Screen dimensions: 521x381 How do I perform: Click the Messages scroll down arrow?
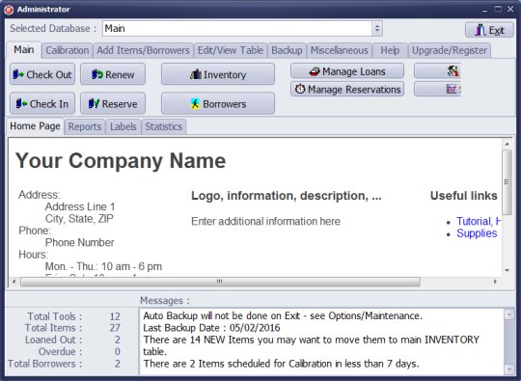(509, 369)
